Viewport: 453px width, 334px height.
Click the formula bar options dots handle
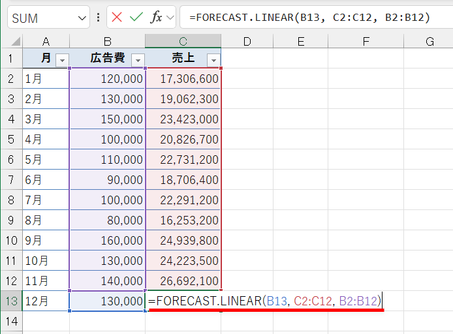click(98, 18)
